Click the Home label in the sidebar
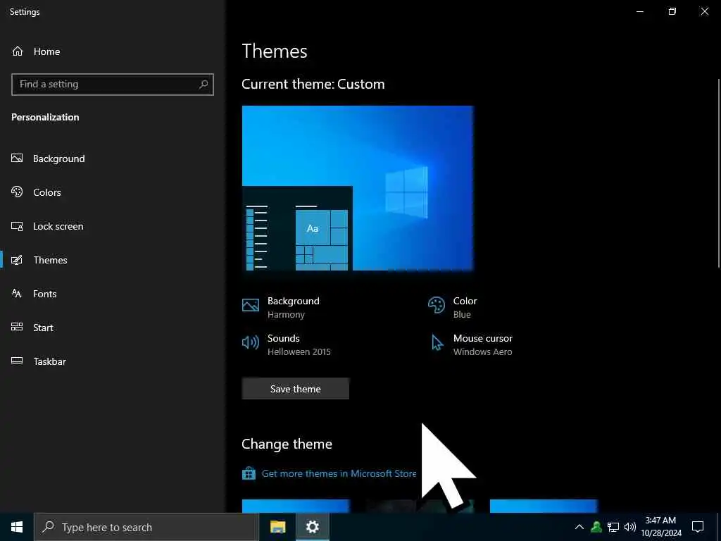 (47, 51)
